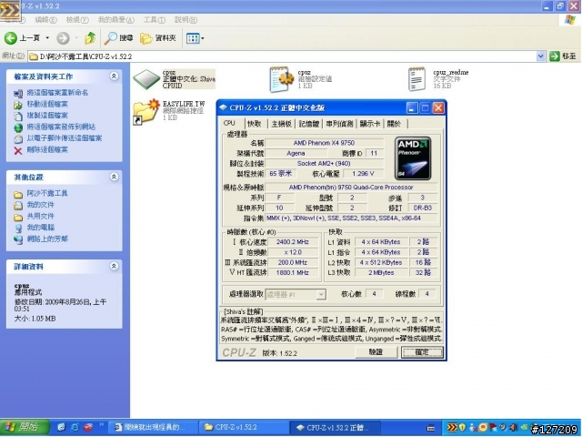Click the 確定 (OK) button in CPU-Z
The height and width of the screenshot is (437, 582).
coord(422,352)
